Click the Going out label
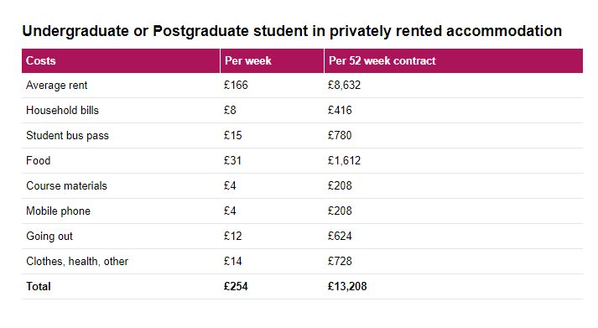 (x=49, y=236)
